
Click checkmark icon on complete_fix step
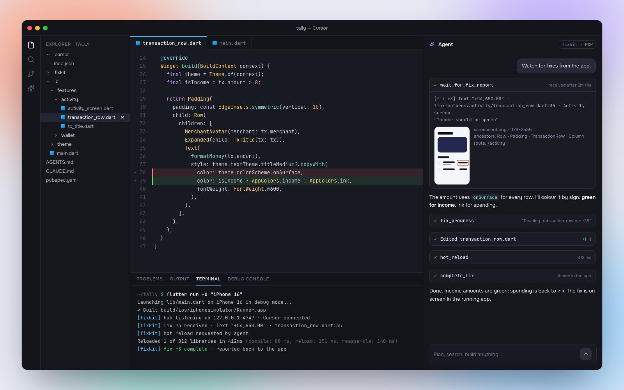pos(436,276)
